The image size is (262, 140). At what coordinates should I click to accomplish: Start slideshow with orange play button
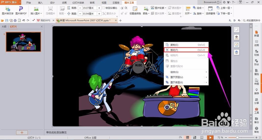(x=210, y=137)
